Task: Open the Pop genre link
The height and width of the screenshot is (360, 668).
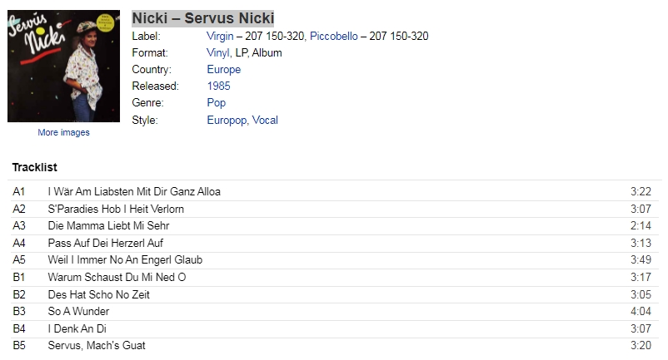Action: click(217, 102)
